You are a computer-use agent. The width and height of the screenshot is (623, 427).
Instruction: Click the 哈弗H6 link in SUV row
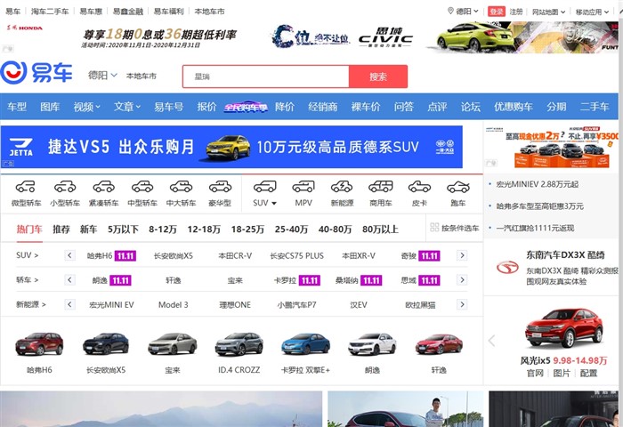click(100, 256)
